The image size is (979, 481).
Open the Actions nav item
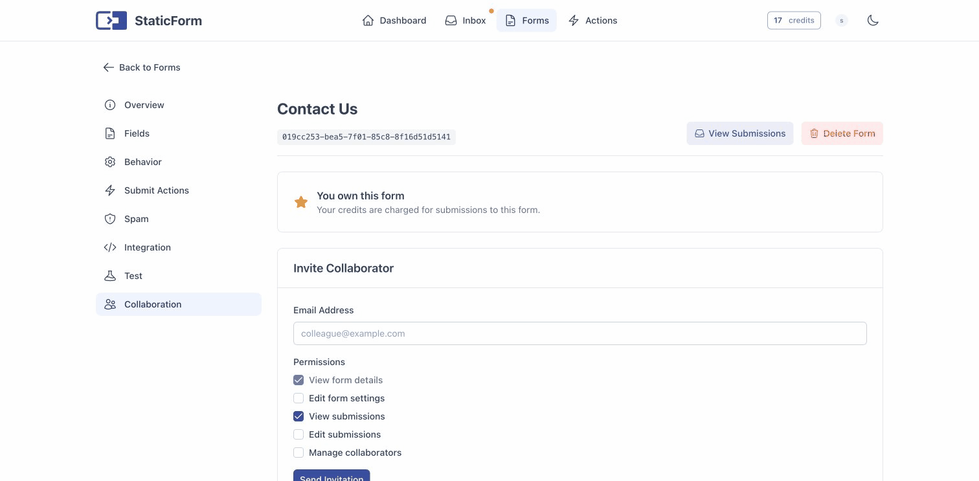pyautogui.click(x=592, y=21)
